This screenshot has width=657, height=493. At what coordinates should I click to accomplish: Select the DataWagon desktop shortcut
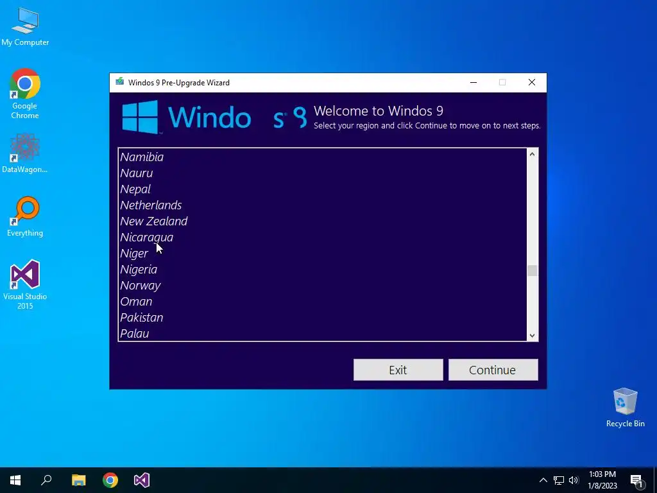tap(25, 153)
